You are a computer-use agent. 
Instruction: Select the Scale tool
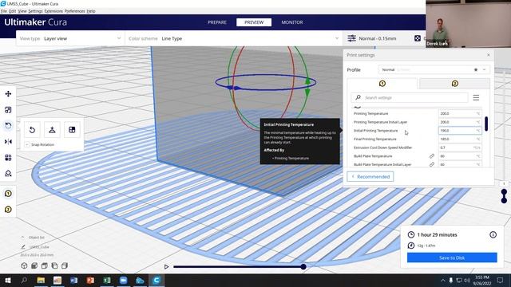(x=8, y=110)
